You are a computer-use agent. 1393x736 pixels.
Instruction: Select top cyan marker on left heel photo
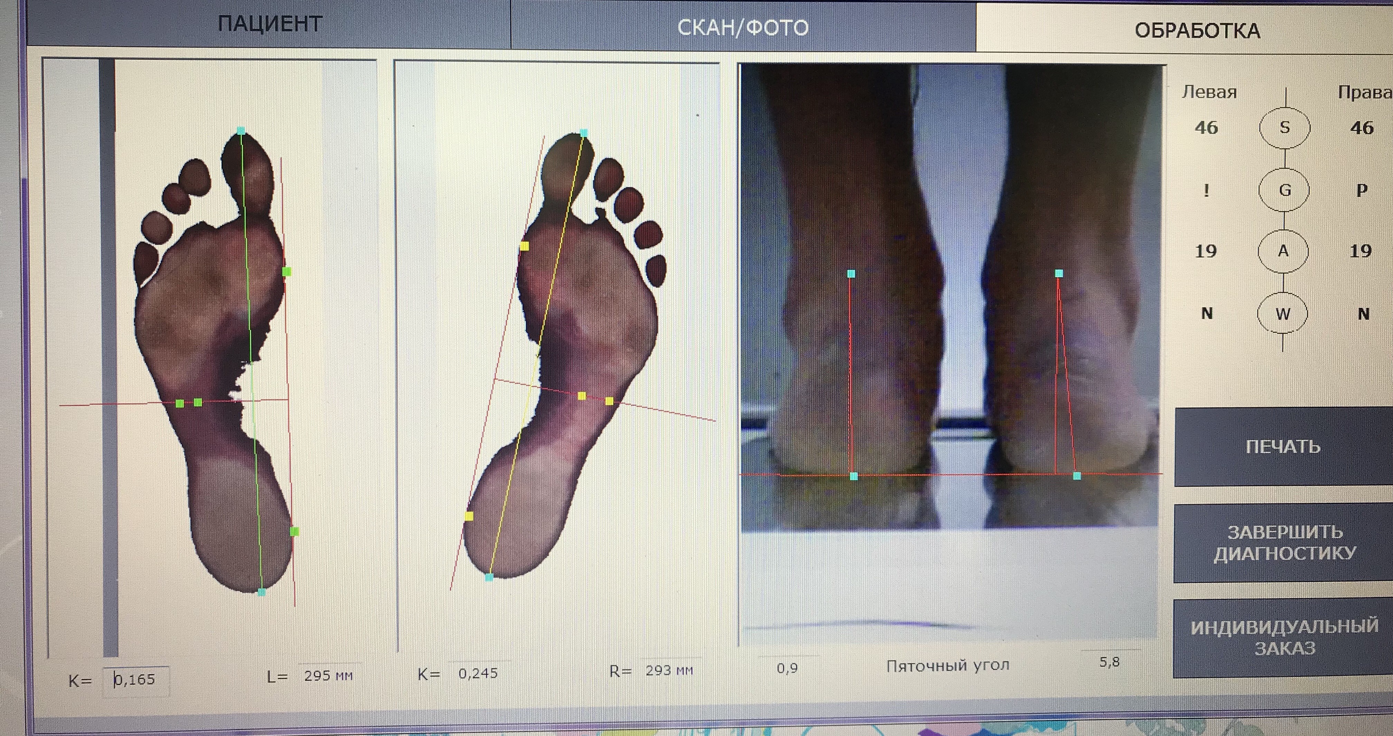pyautogui.click(x=851, y=274)
